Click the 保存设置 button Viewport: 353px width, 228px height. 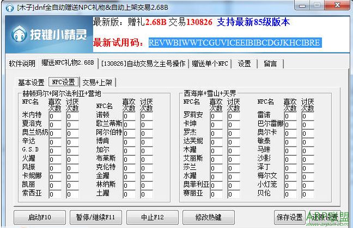click(290, 217)
